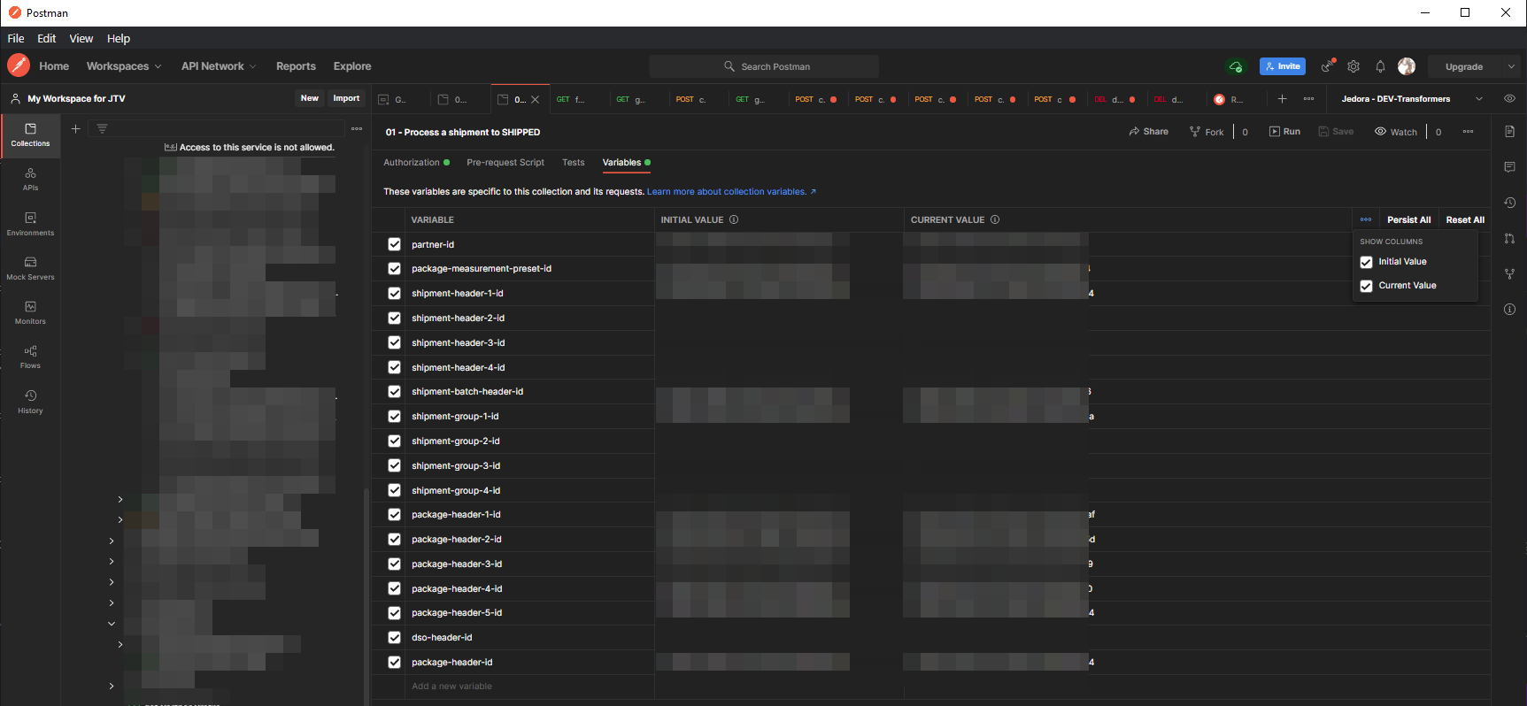Click the Run collection button
Screen dimensions: 1527x706
pyautogui.click(x=1284, y=131)
